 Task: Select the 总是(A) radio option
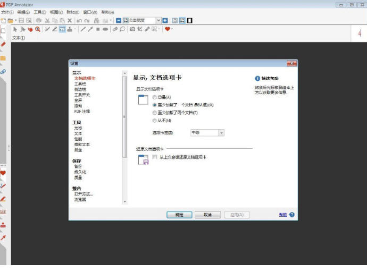(154, 97)
